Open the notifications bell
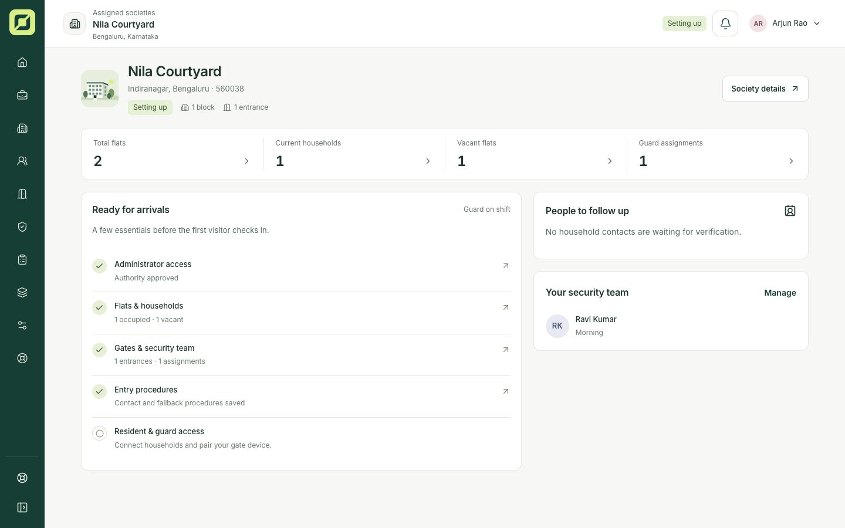 [x=725, y=23]
